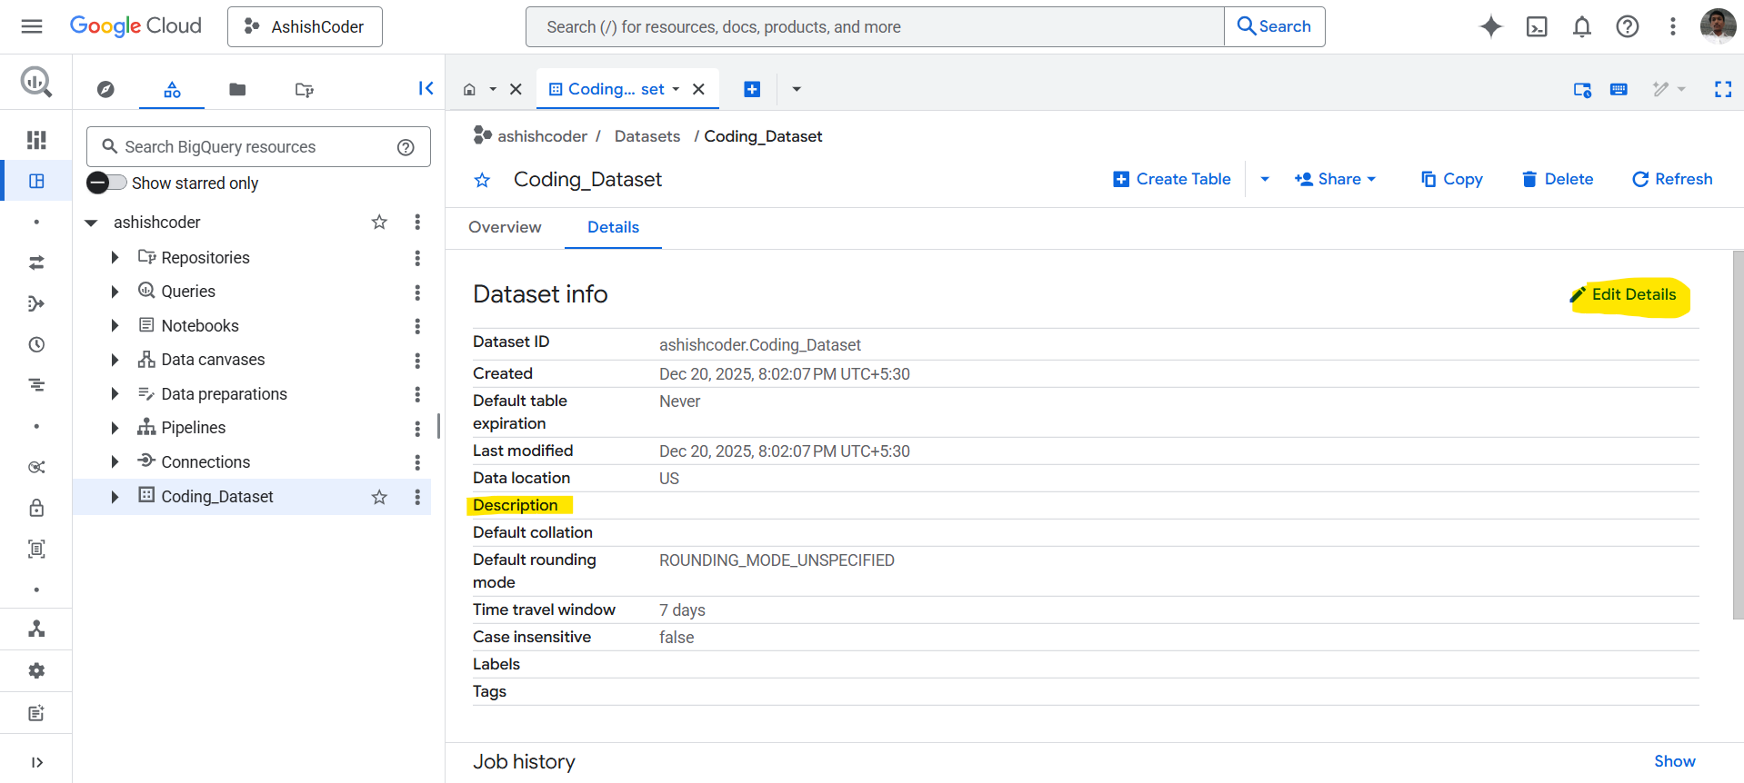Close the Coding... set tab
The image size is (1744, 783).
pos(698,89)
